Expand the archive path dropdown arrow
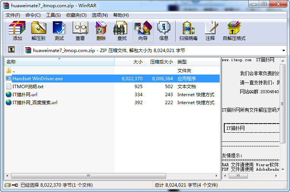Viewport: 290px width, 192px height. click(284, 51)
